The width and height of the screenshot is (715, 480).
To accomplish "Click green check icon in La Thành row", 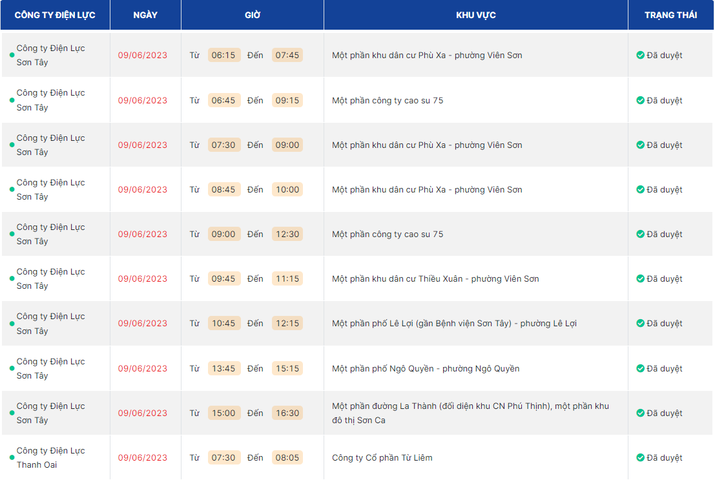I will pyautogui.click(x=640, y=413).
